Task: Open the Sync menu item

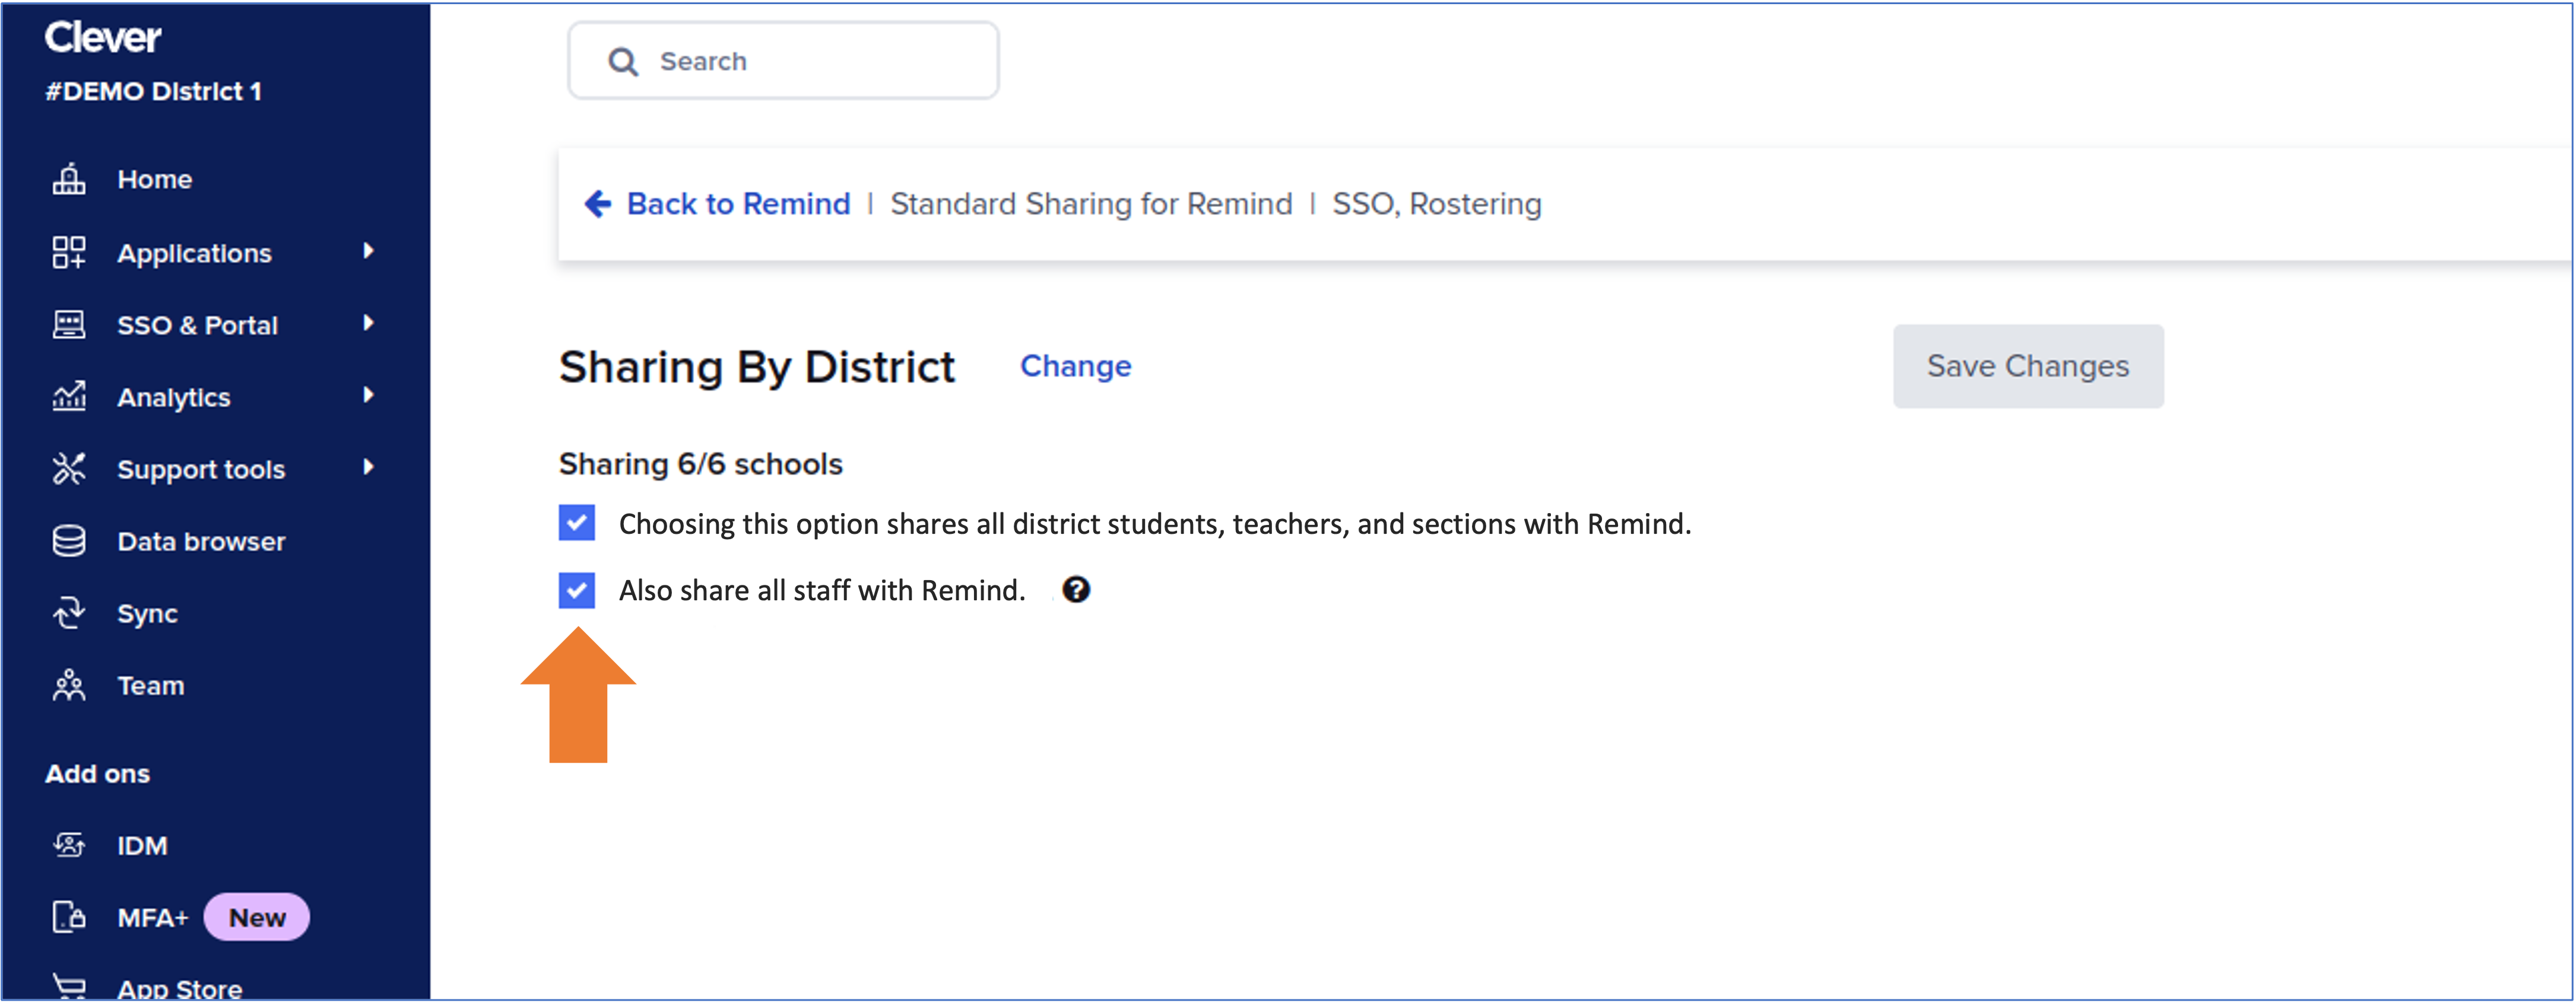Action: (147, 613)
